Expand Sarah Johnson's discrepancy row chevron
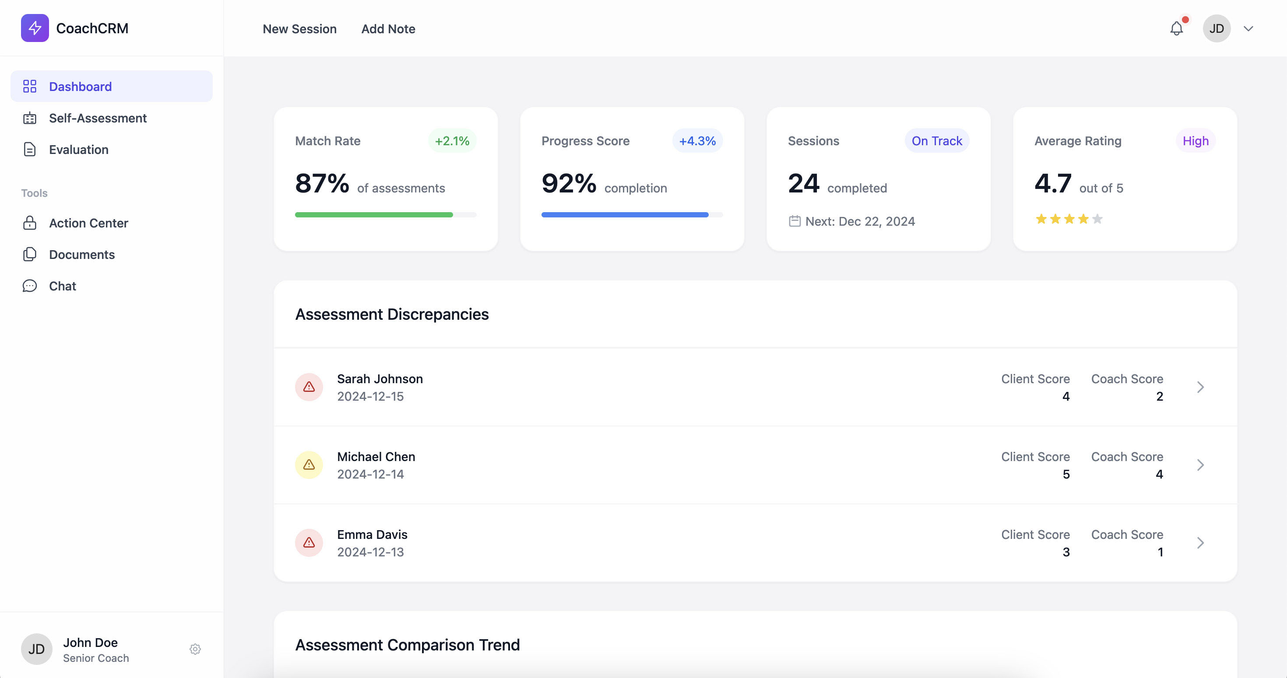 pos(1200,387)
